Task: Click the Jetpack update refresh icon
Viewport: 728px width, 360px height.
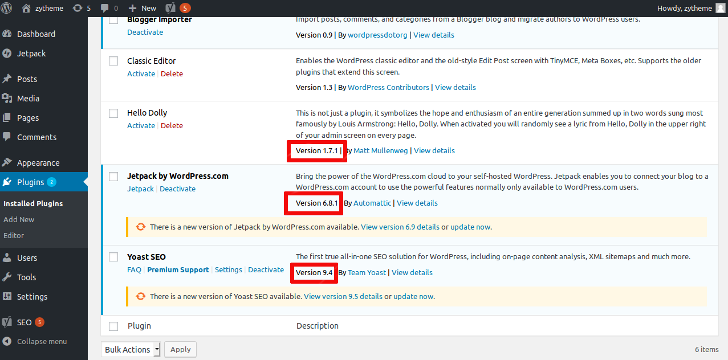Action: [141, 227]
